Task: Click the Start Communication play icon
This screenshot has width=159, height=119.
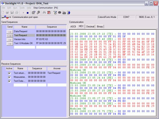Action: [23, 13]
